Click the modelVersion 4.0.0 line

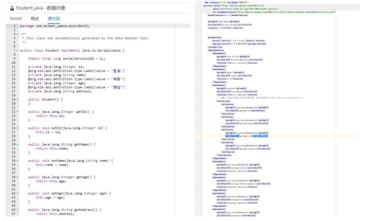pos(228,15)
